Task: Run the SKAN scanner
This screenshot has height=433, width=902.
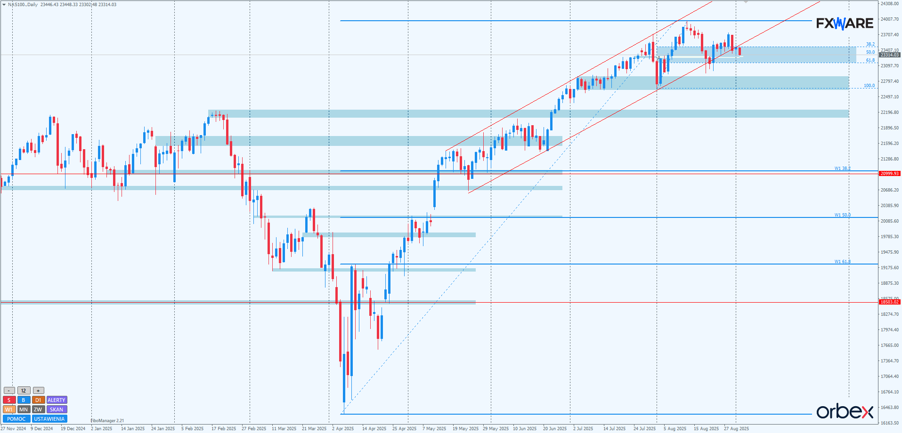Action: (57, 409)
